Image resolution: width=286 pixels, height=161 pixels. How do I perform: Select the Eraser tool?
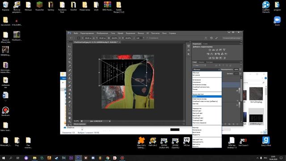(x=70, y=86)
